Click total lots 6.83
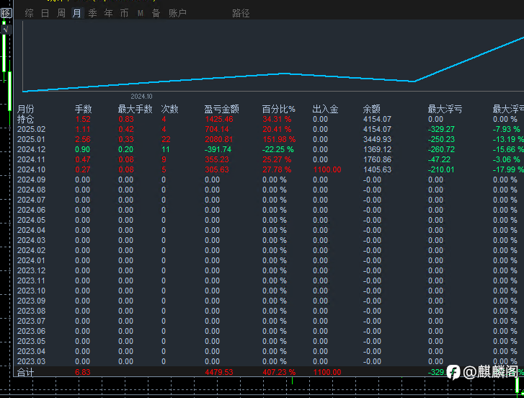524x398 pixels. coord(83,372)
